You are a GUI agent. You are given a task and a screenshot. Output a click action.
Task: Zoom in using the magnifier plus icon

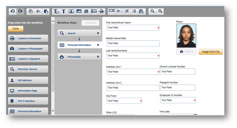click(160, 11)
